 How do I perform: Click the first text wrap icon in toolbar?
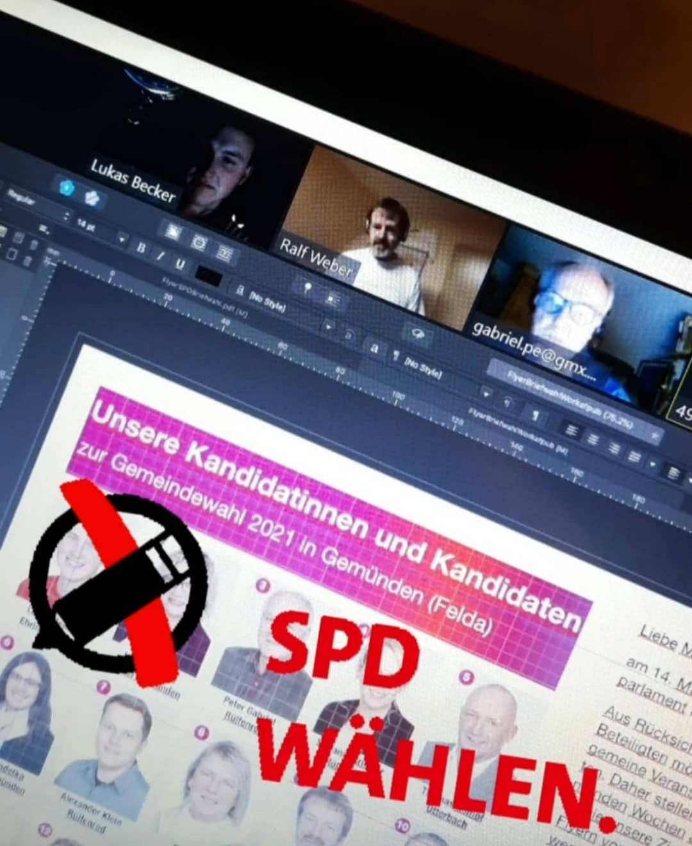click(173, 231)
